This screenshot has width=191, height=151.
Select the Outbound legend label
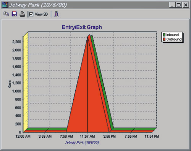point(174,39)
